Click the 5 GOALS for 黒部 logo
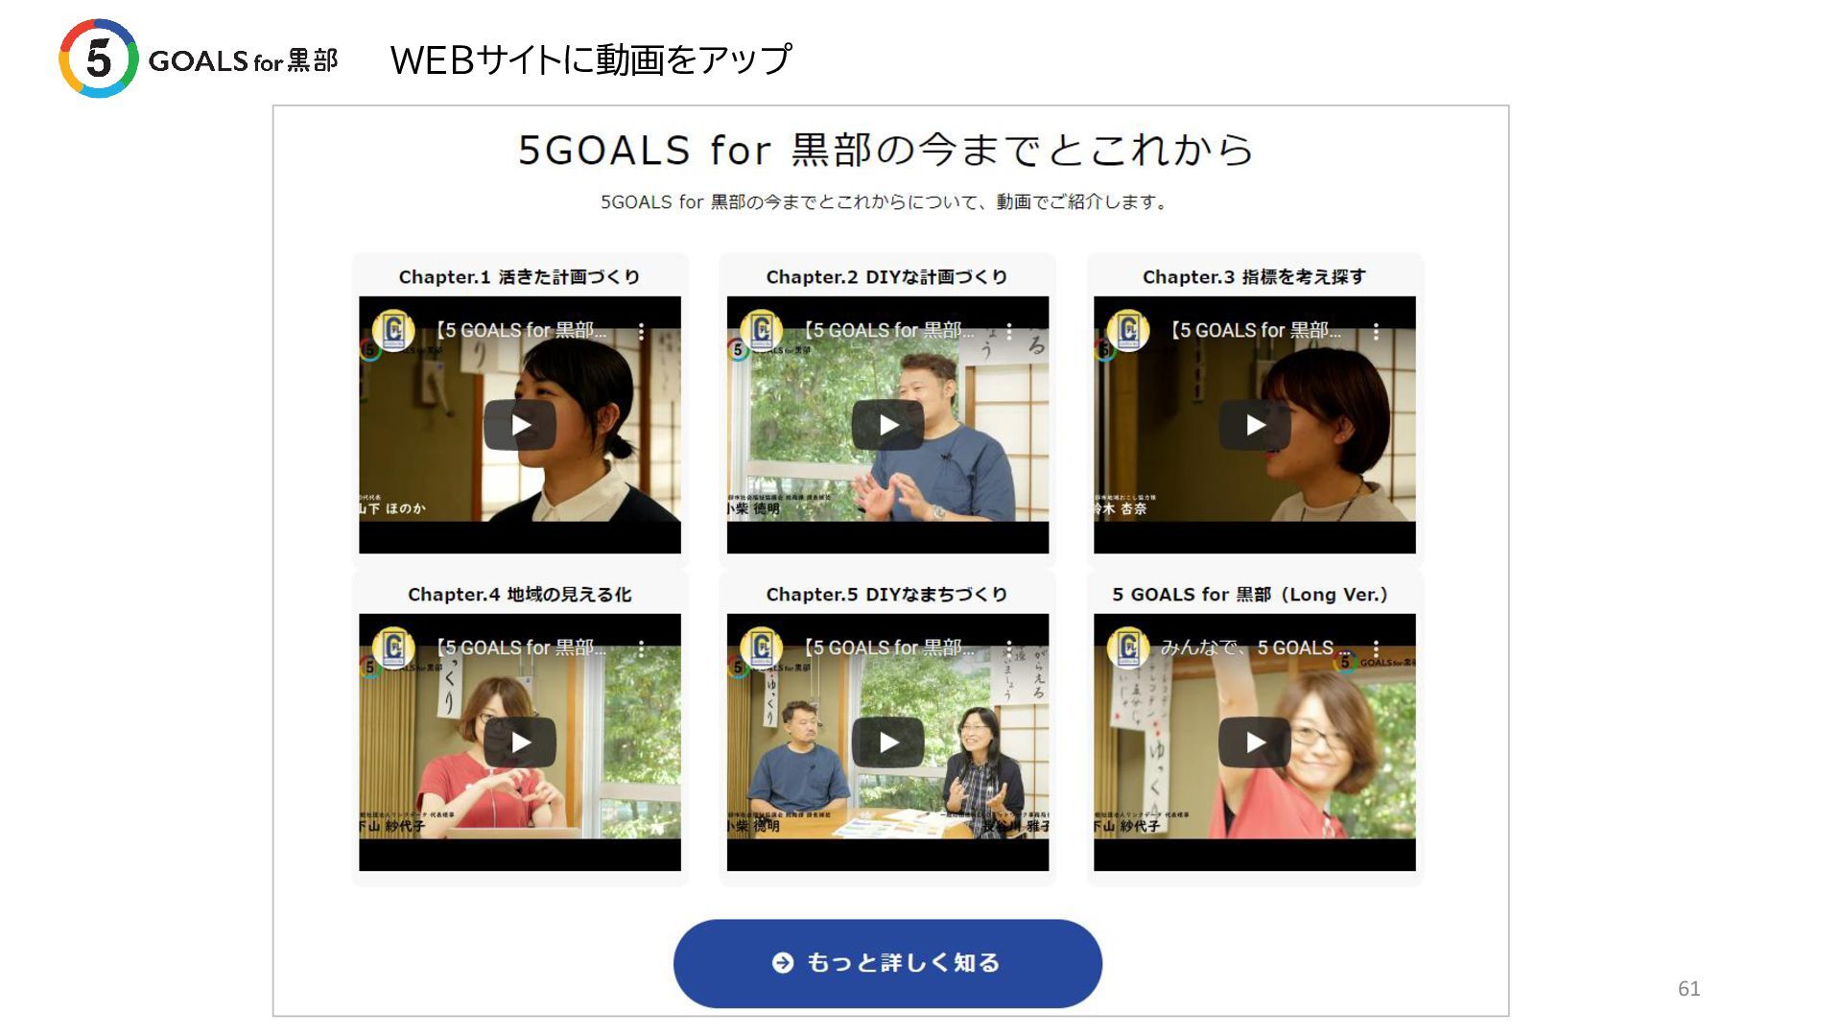 (199, 59)
